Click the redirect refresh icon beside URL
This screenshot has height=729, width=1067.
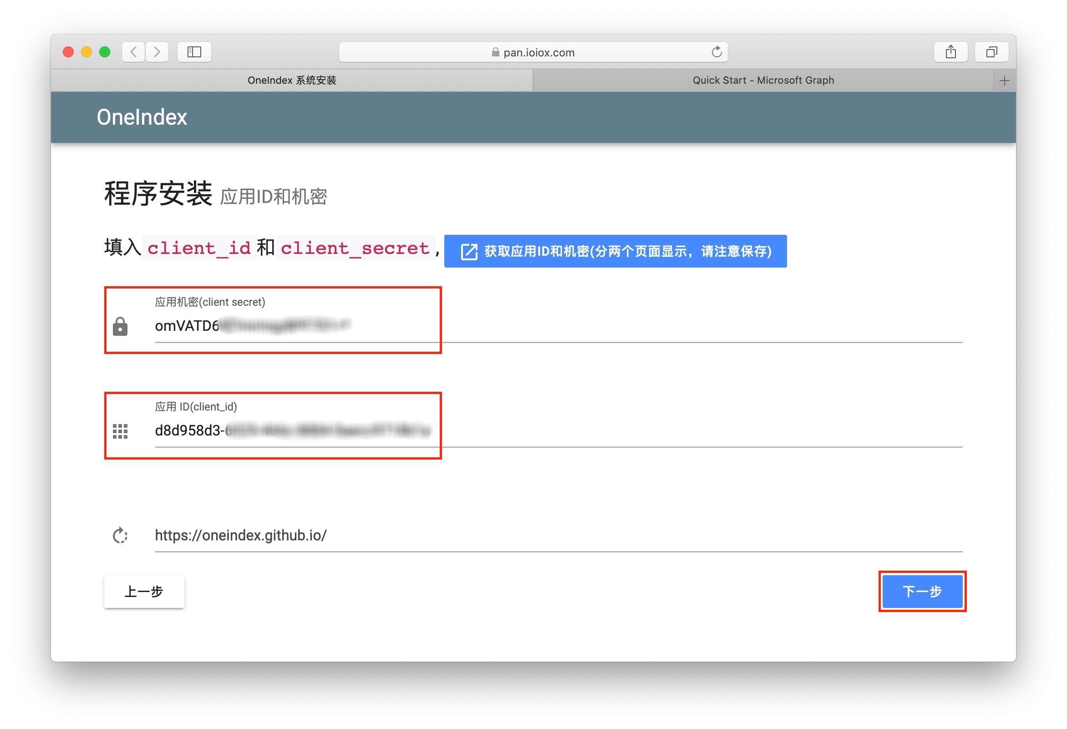[x=120, y=535]
